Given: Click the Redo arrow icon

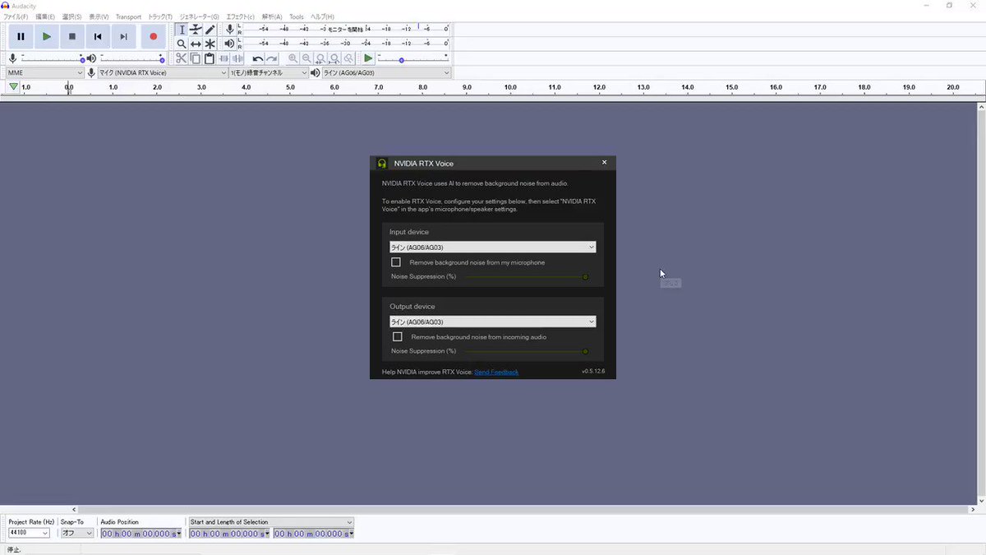Looking at the screenshot, I should [x=272, y=58].
